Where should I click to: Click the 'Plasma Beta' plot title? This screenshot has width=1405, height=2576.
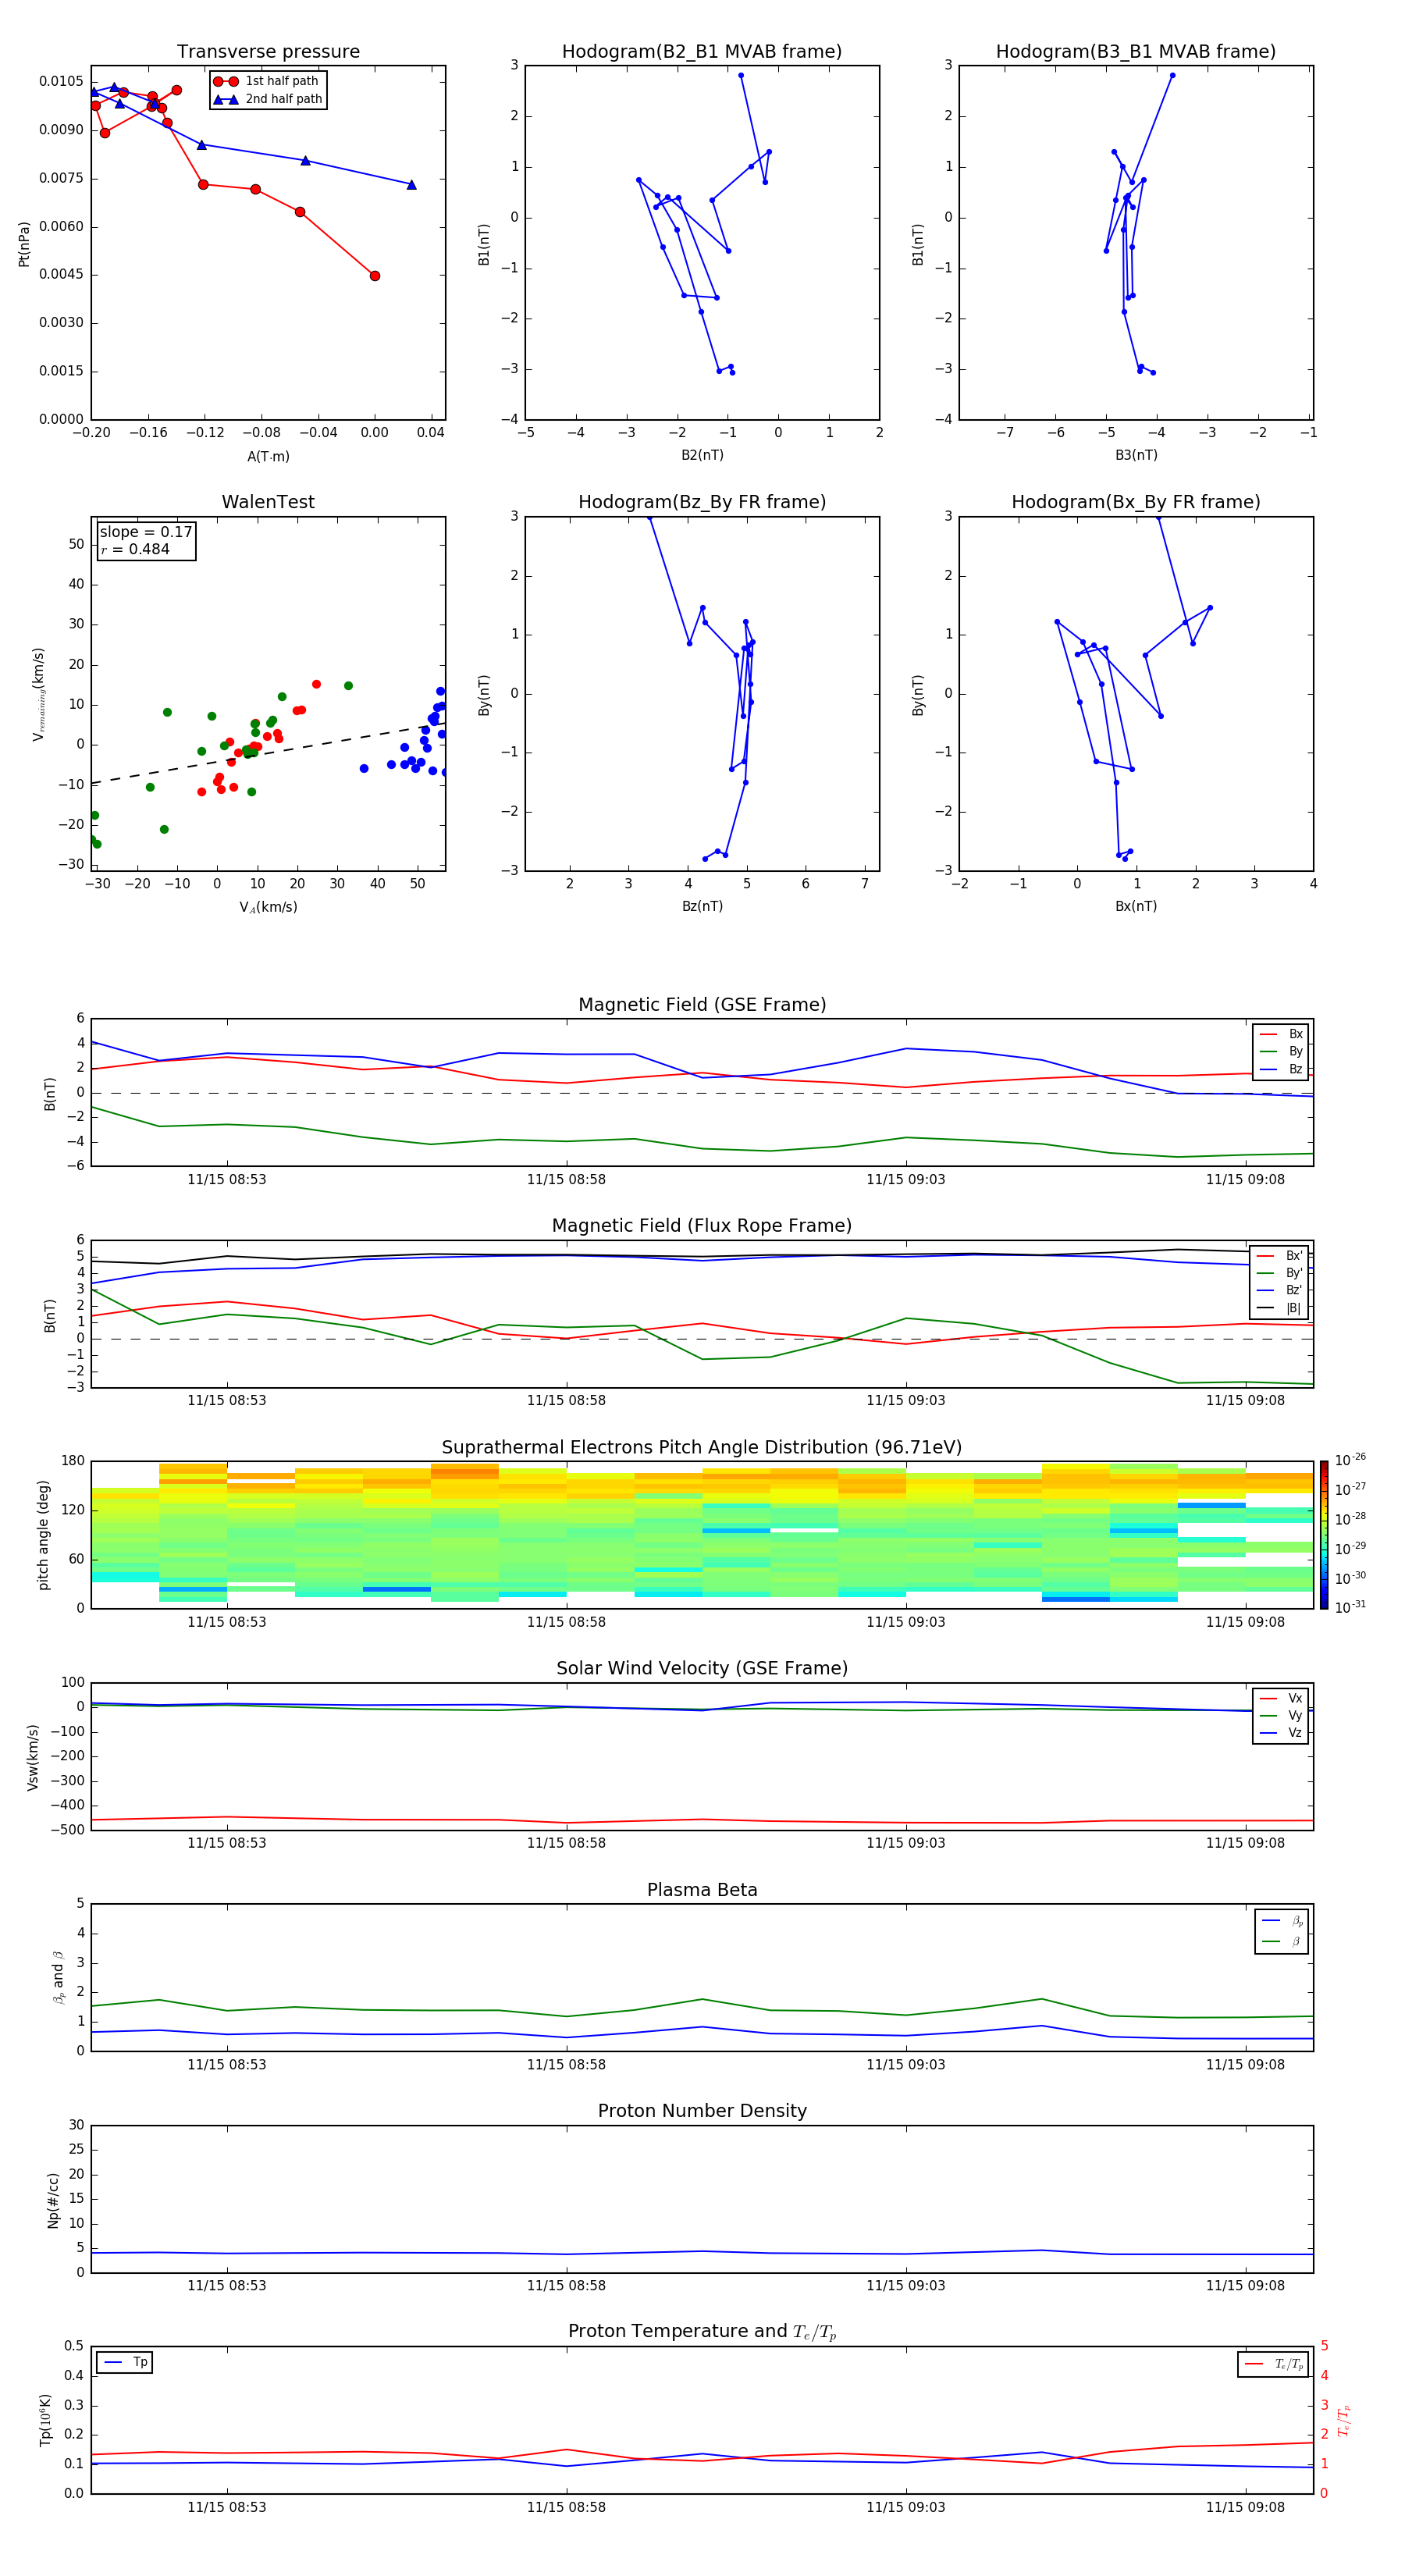point(702,1890)
